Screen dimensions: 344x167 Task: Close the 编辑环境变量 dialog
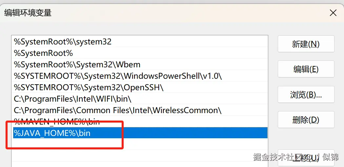(x=333, y=13)
